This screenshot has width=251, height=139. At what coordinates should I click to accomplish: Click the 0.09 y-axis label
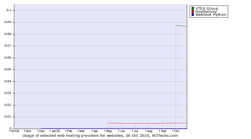pos(8,22)
